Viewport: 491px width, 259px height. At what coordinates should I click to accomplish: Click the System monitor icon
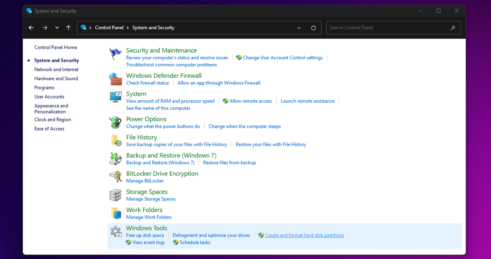point(116,97)
